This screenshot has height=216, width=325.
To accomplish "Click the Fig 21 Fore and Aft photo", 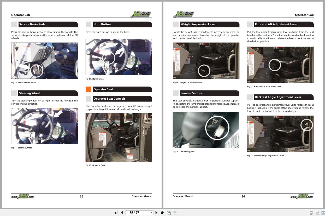I will (x=280, y=65).
